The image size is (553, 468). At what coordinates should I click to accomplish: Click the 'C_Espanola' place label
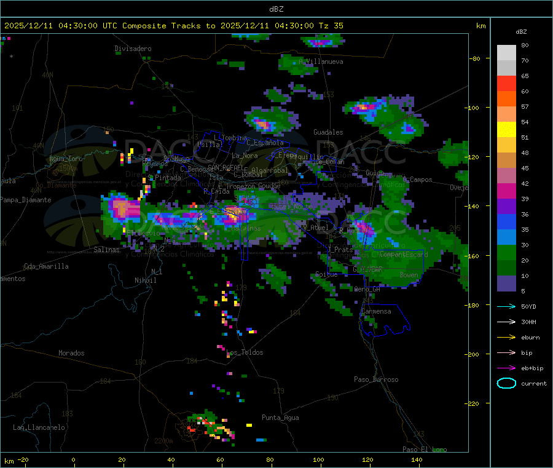265,143
